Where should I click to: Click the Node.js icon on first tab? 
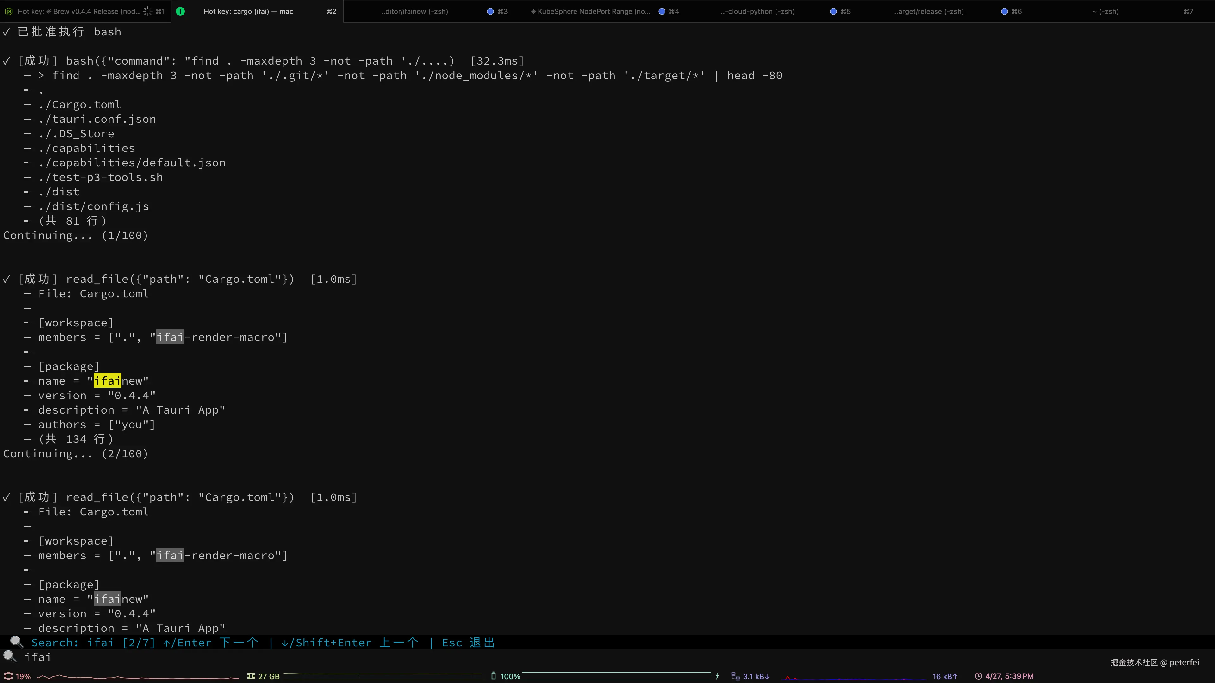9,11
